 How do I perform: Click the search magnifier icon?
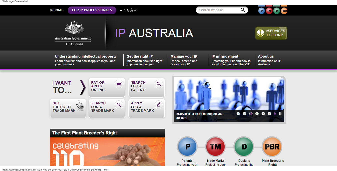pos(243,10)
